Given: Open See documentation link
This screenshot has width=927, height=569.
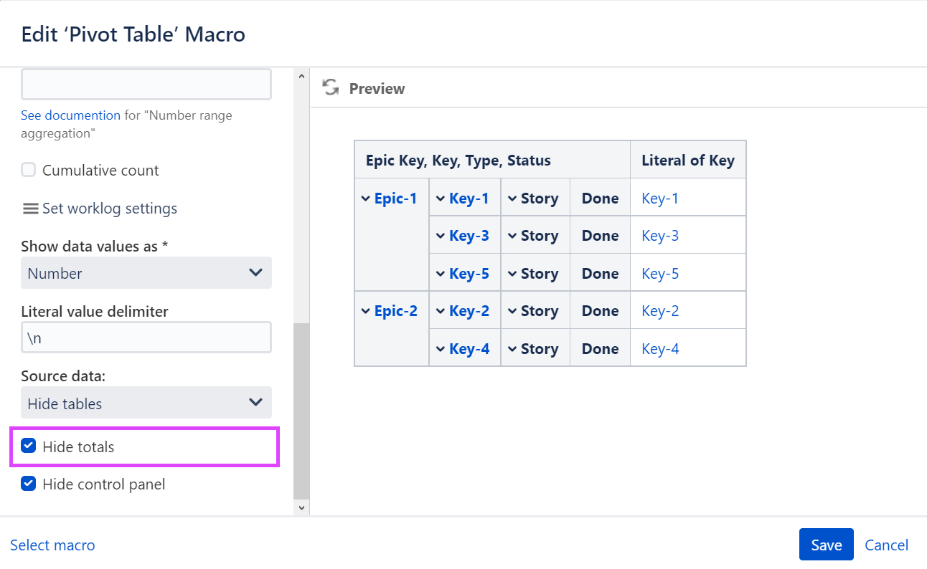Looking at the screenshot, I should [x=70, y=115].
